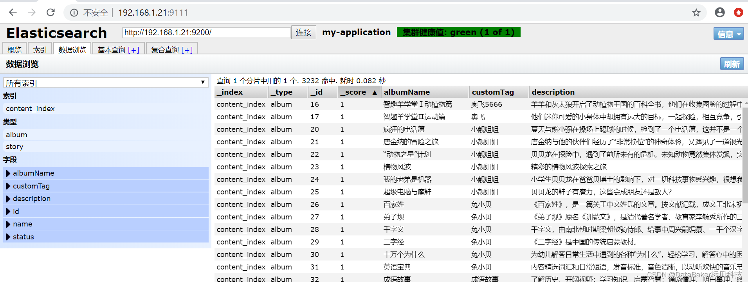Image resolution: width=748 pixels, height=282 pixels.
Task: Expand the description field filter
Action: click(x=106, y=198)
